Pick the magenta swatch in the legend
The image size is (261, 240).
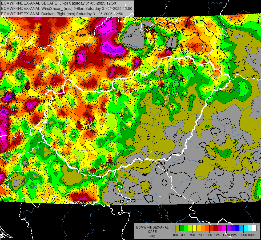pos(224,228)
